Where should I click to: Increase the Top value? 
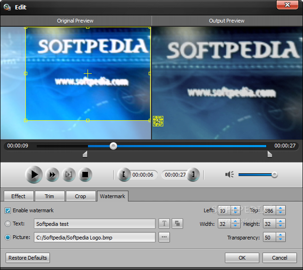point(280,208)
